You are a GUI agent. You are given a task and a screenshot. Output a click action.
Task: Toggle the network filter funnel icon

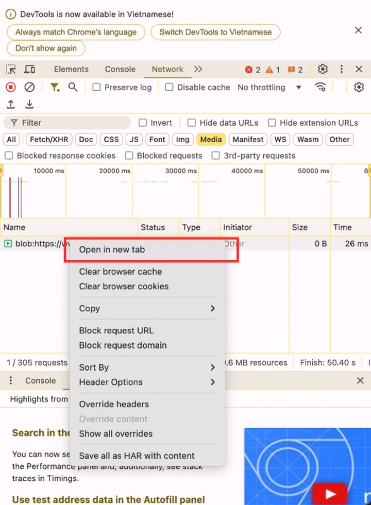[x=55, y=87]
